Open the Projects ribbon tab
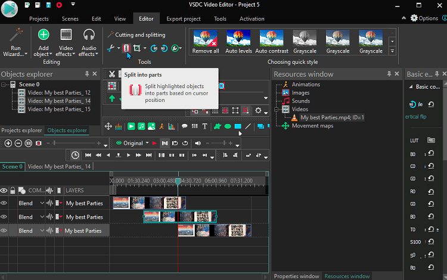 (39, 19)
